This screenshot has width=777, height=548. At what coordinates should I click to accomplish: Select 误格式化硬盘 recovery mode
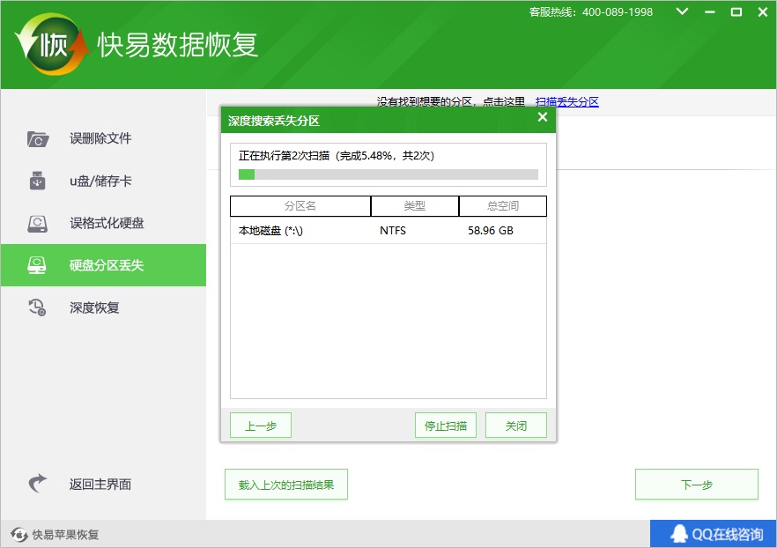[x=104, y=223]
